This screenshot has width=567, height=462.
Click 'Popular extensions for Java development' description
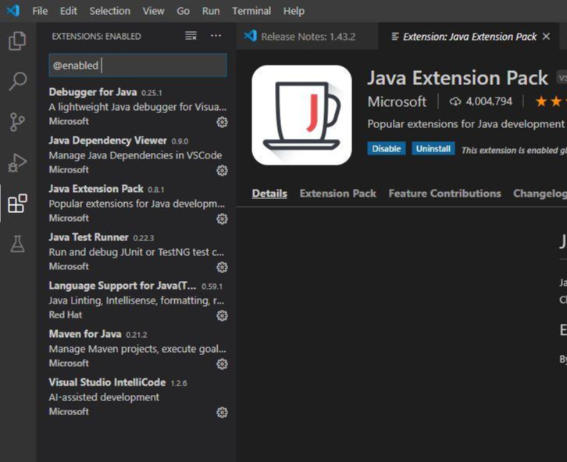point(466,124)
